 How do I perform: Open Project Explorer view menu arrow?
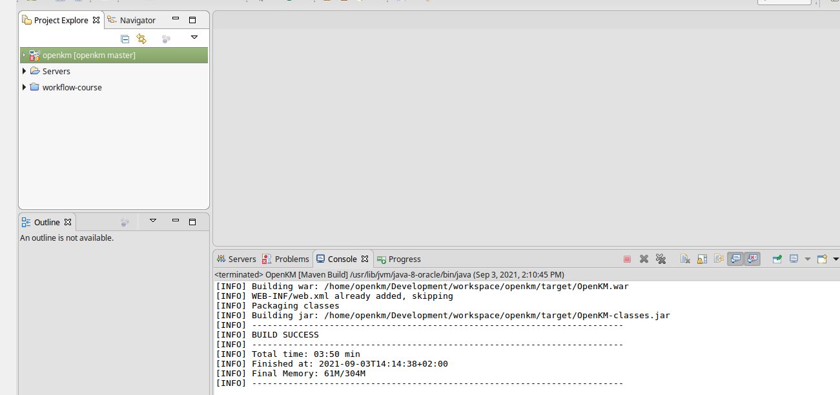194,38
